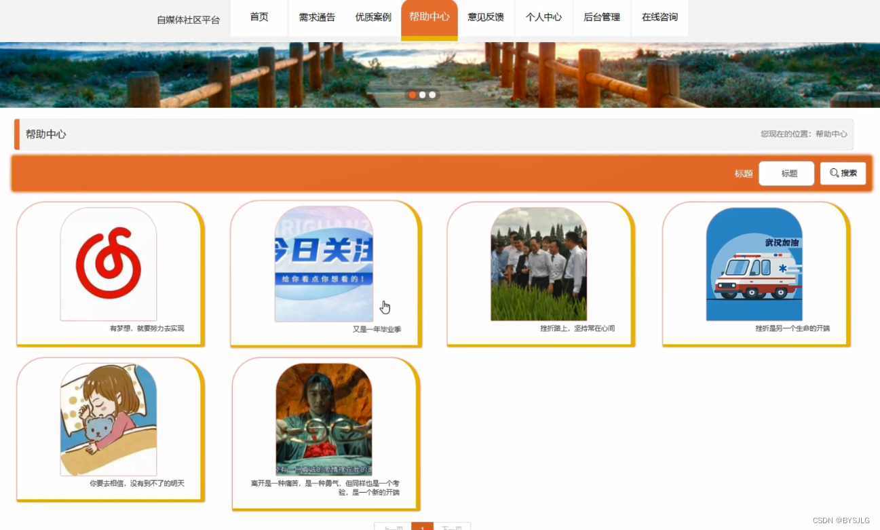This screenshot has width=880, height=530.
Task: Open 后台管理 in the navigation
Action: [x=602, y=18]
